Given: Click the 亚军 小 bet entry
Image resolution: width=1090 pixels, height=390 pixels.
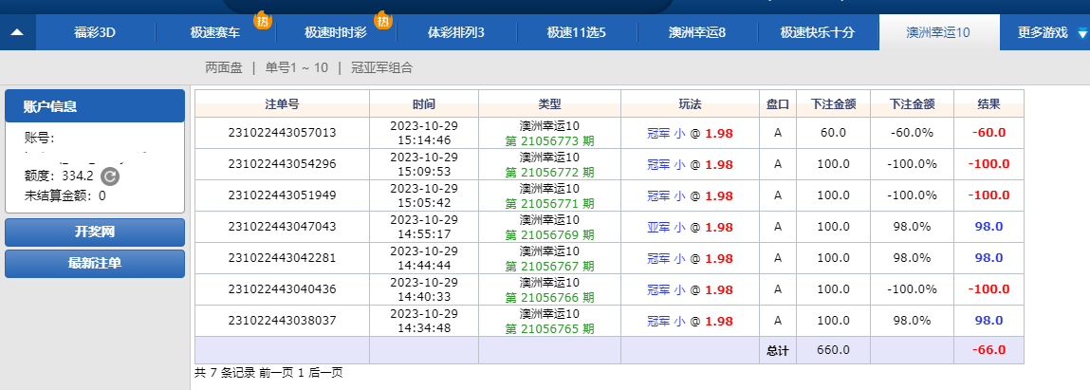Looking at the screenshot, I should 665,227.
